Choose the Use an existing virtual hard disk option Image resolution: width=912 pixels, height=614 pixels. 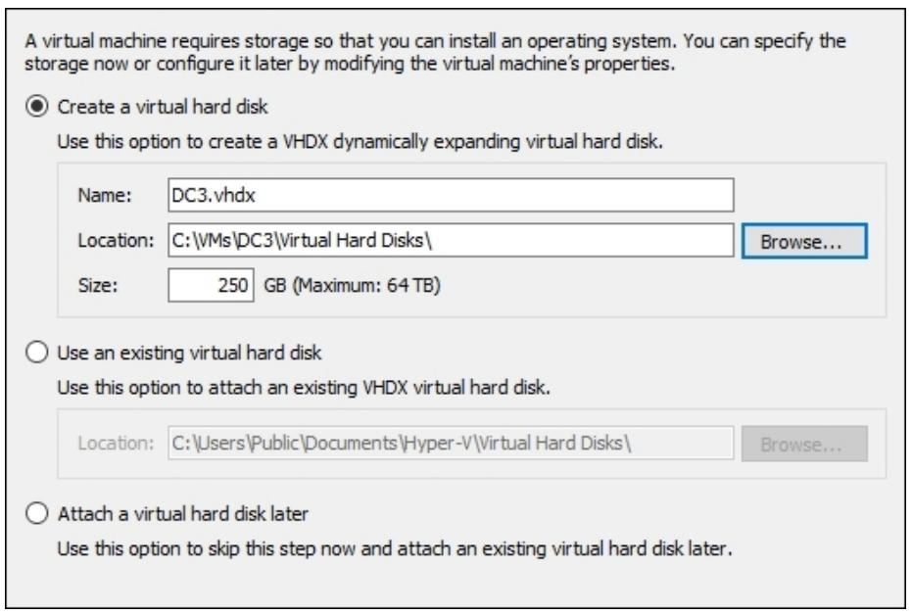[x=36, y=353]
